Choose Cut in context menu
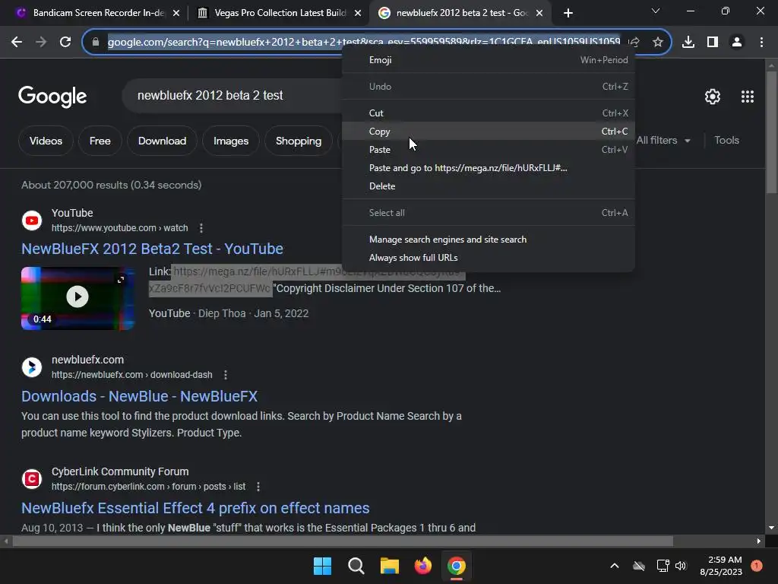 (489, 113)
